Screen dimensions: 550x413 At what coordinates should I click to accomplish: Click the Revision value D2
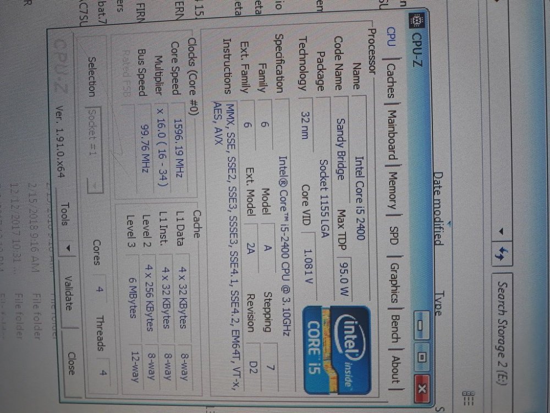click(x=254, y=367)
